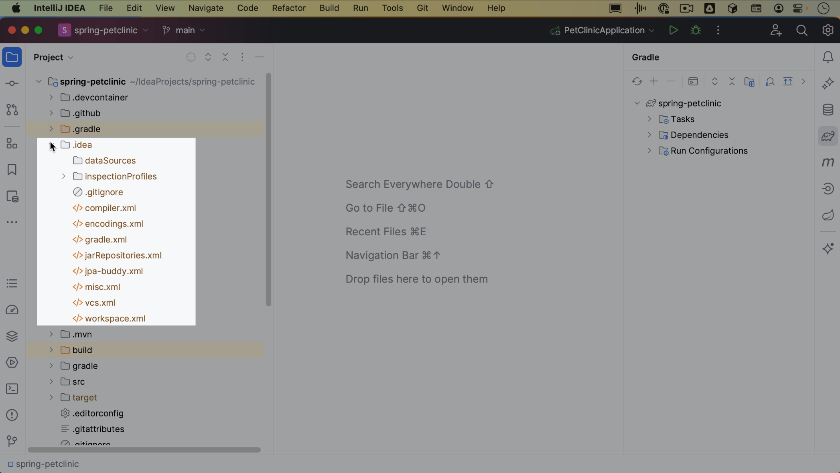The height and width of the screenshot is (473, 840).
Task: Open the Git menu
Action: point(422,8)
